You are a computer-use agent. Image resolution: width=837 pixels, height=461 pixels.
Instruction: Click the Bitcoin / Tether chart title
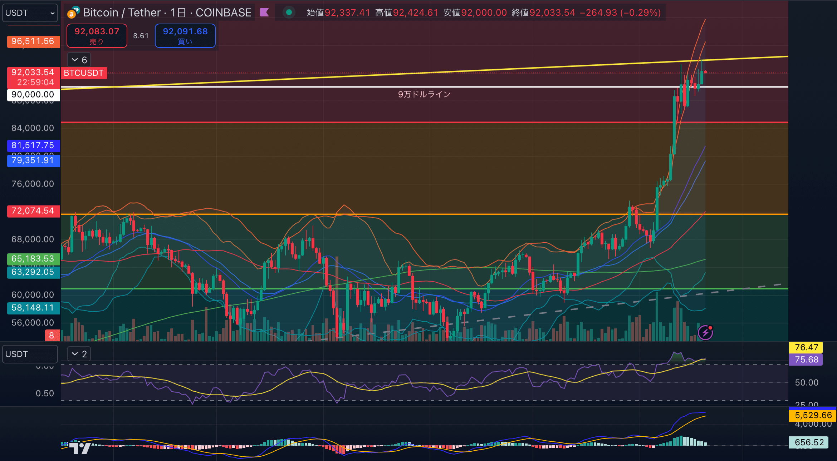tap(167, 13)
